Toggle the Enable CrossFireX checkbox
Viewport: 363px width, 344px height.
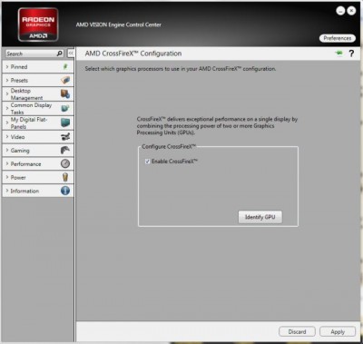[147, 162]
